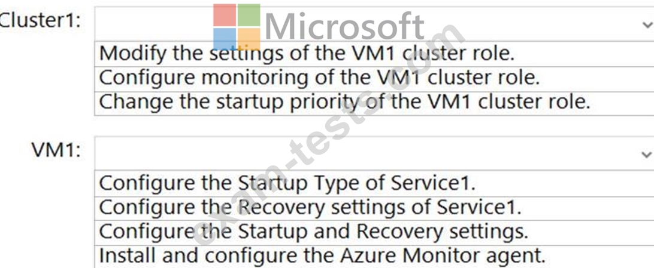Click the Microsoft wordmark text
654x268 pixels.
tap(343, 27)
